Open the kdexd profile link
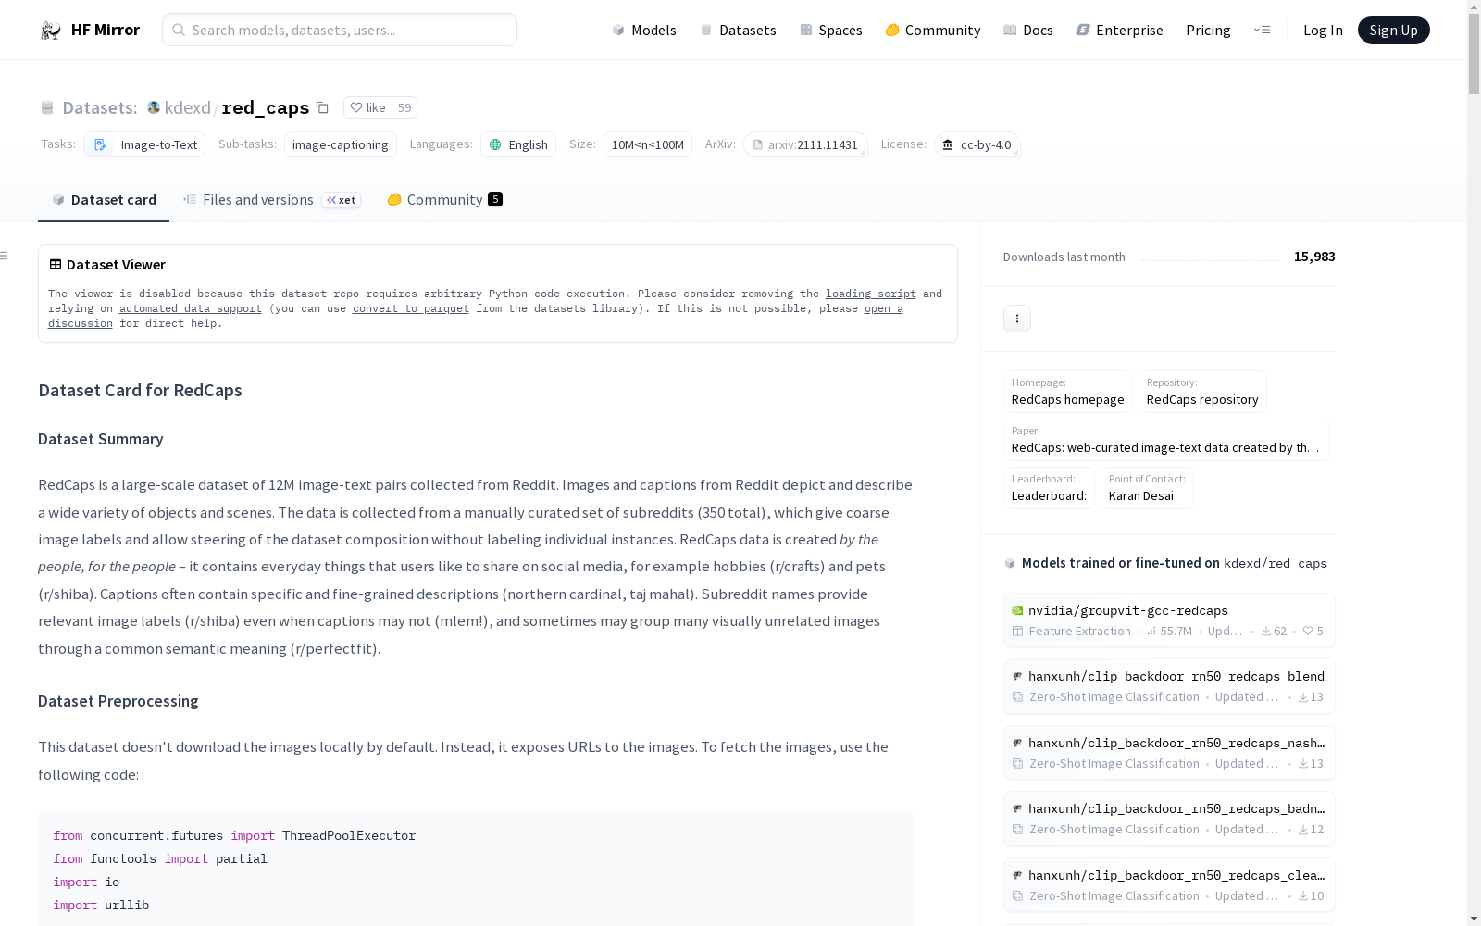The width and height of the screenshot is (1481, 926). 188,107
